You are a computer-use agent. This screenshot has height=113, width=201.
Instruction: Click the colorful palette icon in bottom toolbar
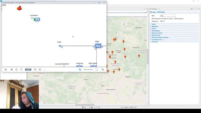(x=92, y=107)
